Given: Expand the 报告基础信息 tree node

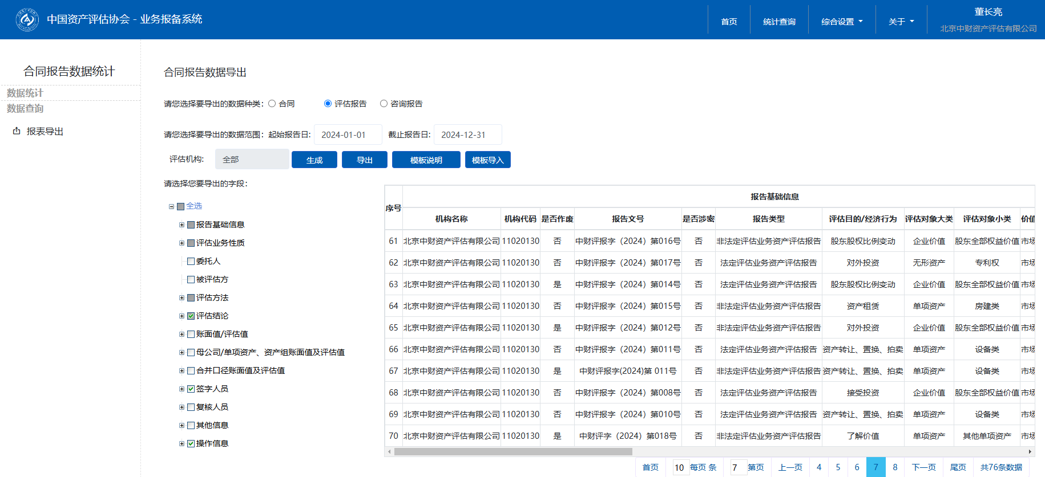Looking at the screenshot, I should tap(181, 225).
